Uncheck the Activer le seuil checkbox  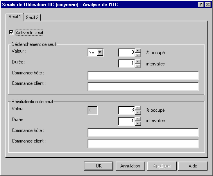tap(11, 32)
